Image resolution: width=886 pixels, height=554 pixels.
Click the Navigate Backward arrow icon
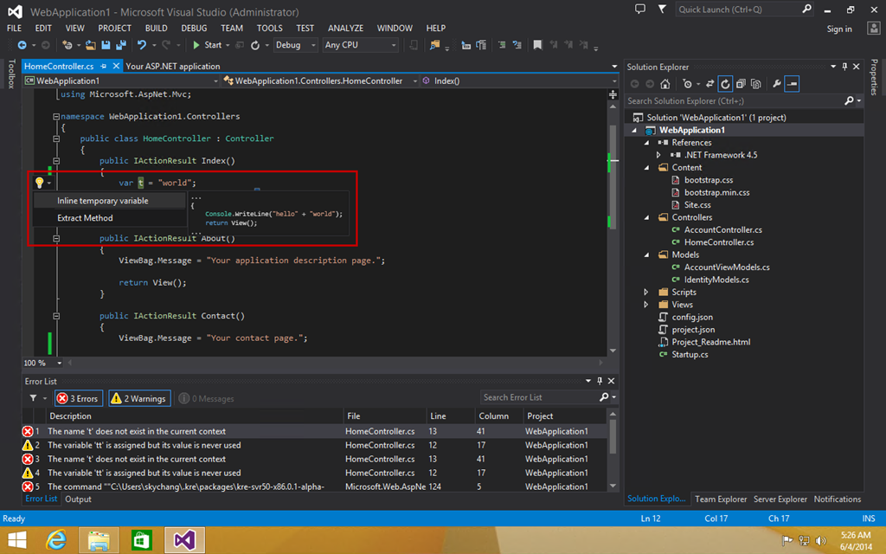click(22, 45)
